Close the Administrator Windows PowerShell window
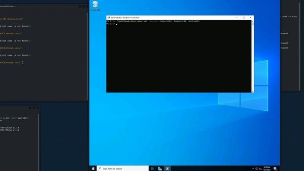Screen dimensions: 304x171 click(250, 18)
